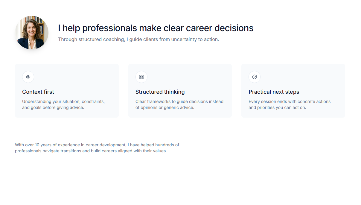
Task: Click "uncertainty to action" in the subtitle
Action: click(195, 40)
